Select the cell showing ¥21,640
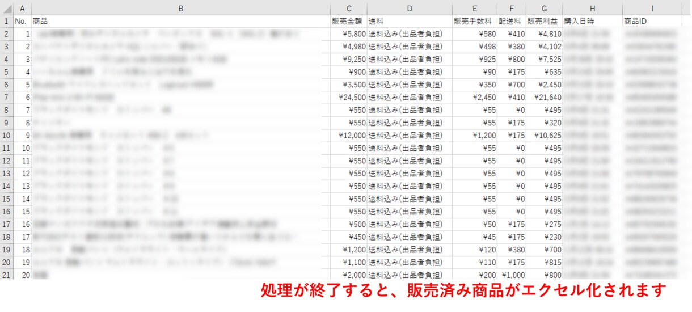The height and width of the screenshot is (312, 692). tap(545, 98)
